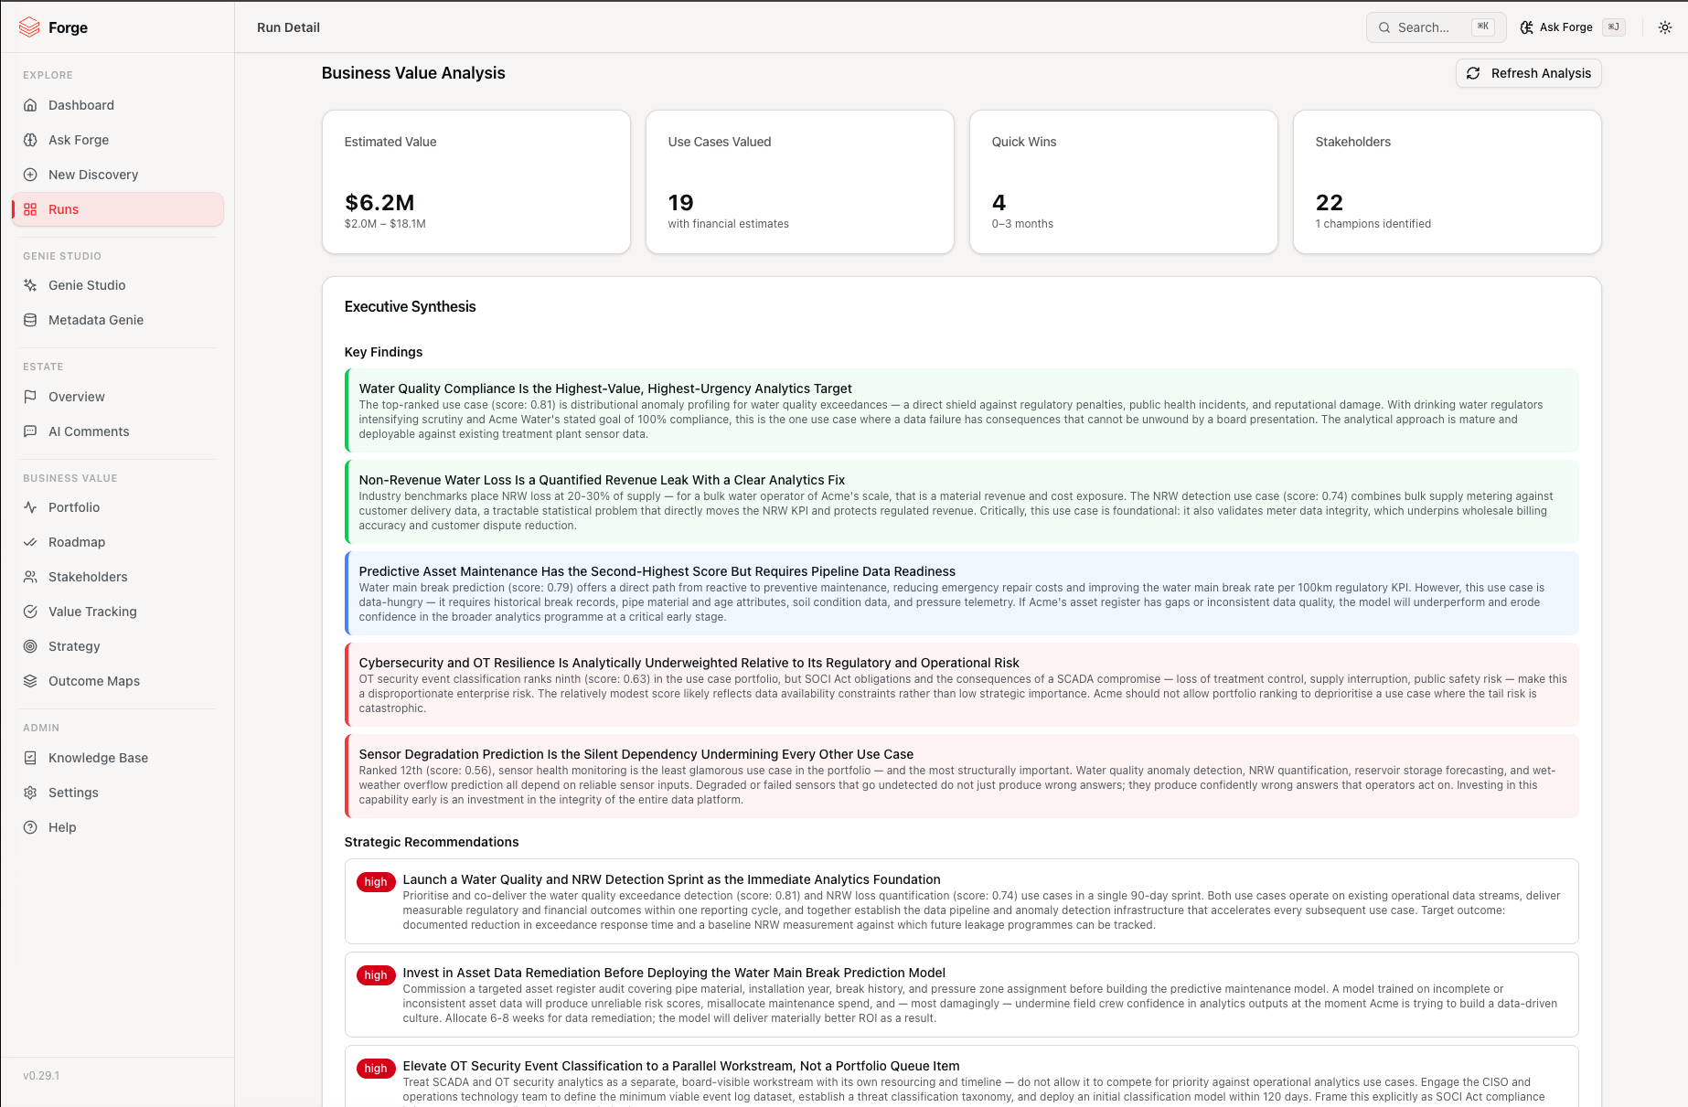Click the Forge logo icon

pos(29,27)
